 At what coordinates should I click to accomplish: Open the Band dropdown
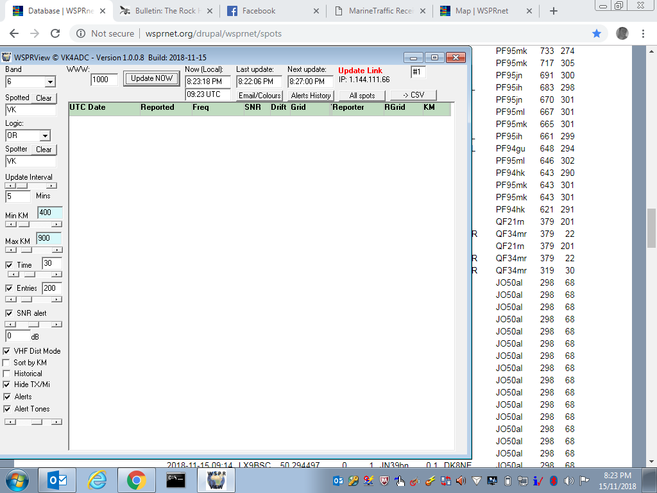pos(49,82)
